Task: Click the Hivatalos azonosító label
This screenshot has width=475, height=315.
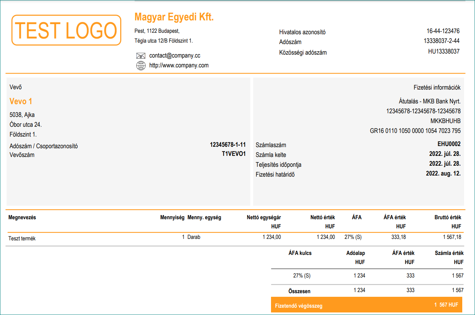Action: point(302,32)
